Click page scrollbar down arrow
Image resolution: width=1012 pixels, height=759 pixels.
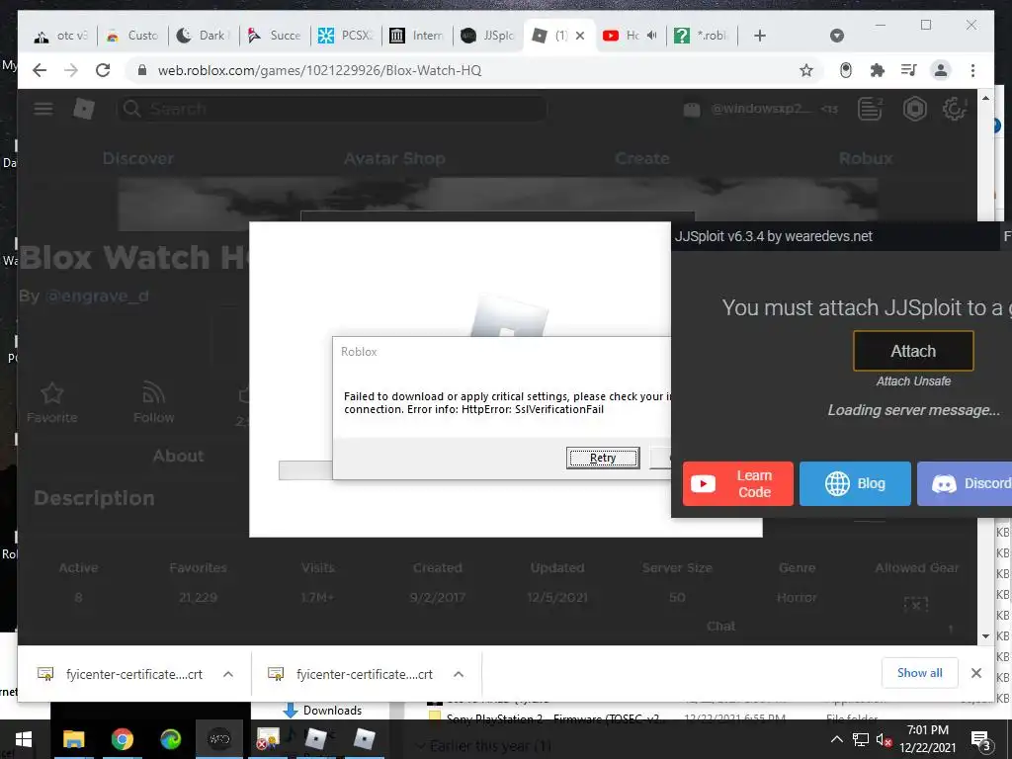coord(985,636)
